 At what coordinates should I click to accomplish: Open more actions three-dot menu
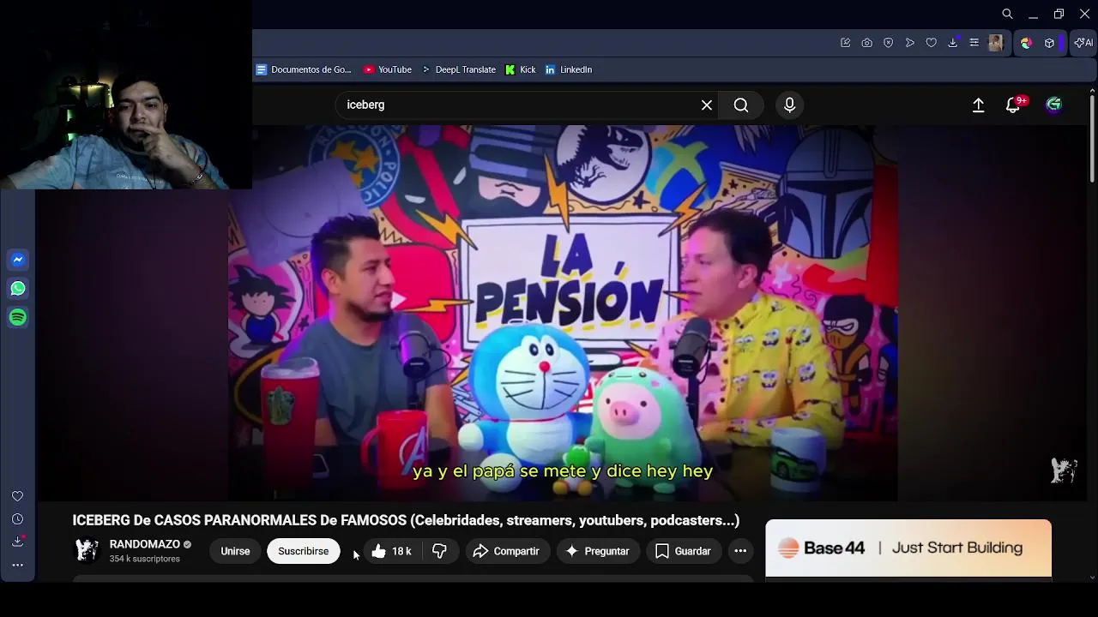coord(740,551)
